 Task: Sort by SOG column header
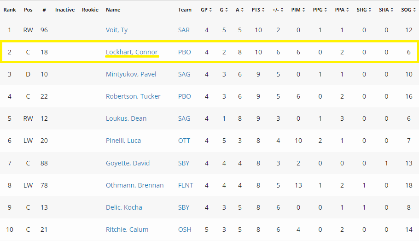pyautogui.click(x=408, y=10)
